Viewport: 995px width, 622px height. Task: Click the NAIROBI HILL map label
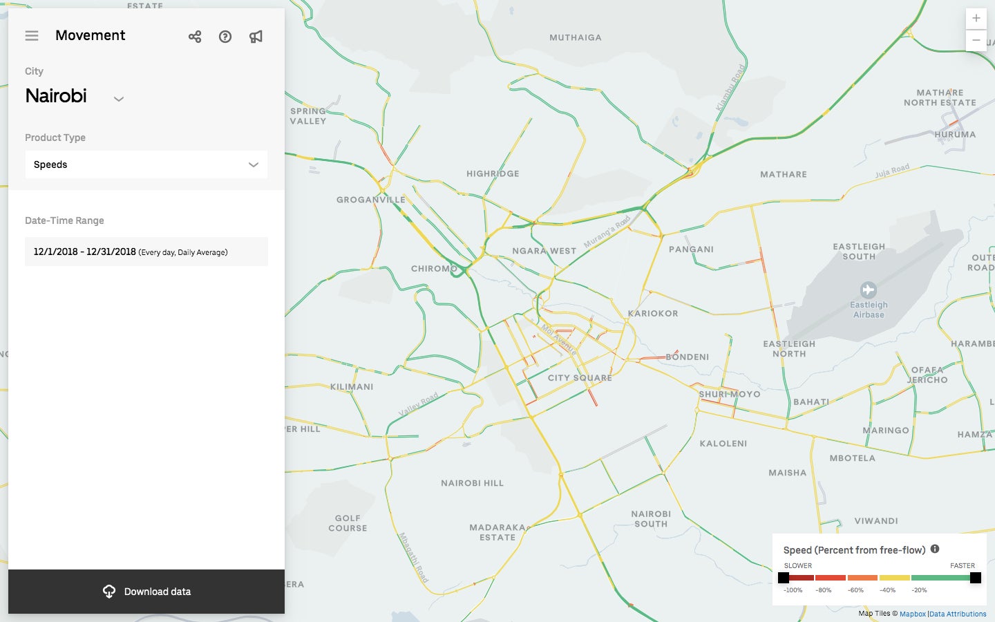click(473, 483)
